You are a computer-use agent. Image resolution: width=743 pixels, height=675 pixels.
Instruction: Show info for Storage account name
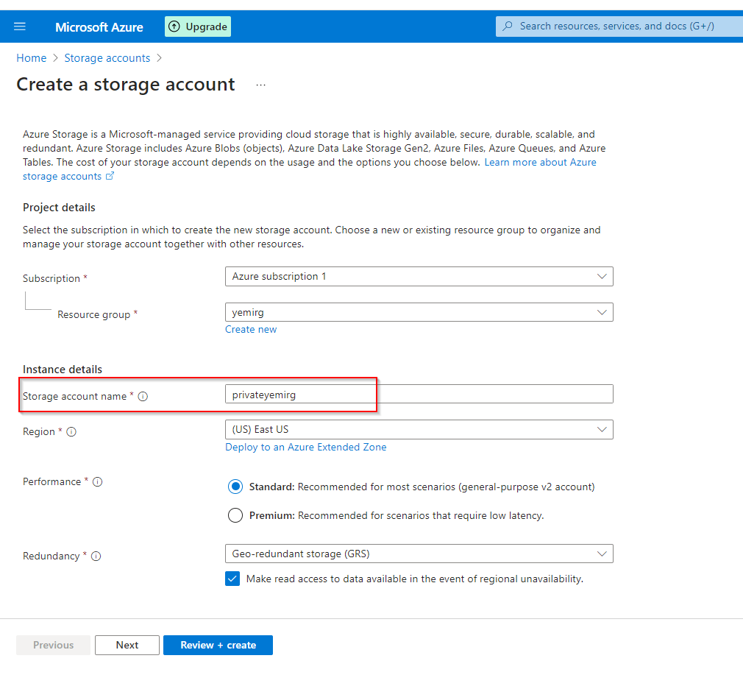[x=143, y=397]
